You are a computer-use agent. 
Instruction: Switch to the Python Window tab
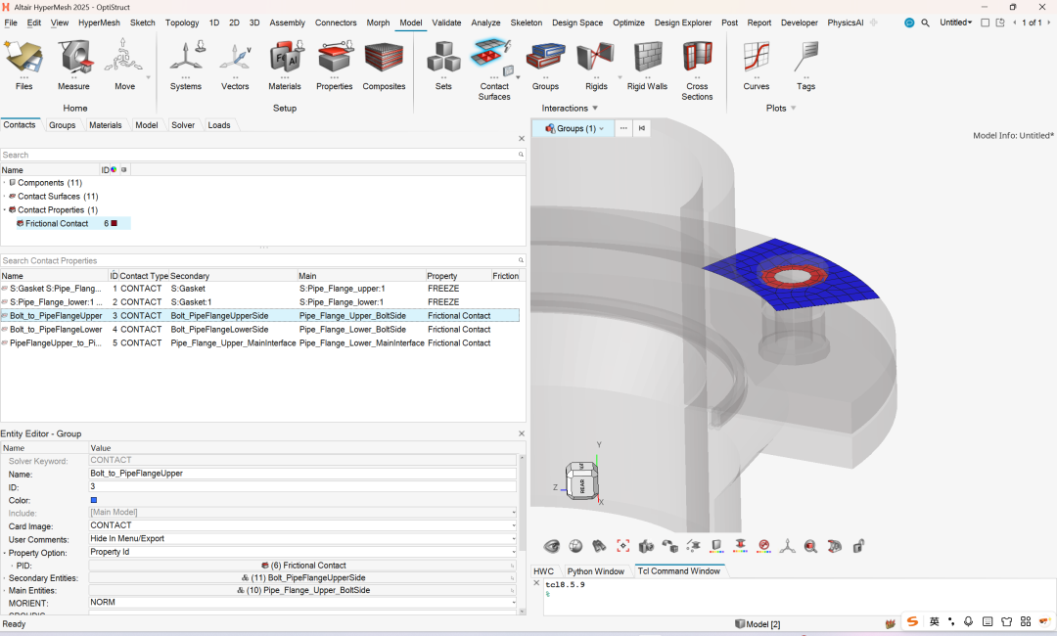[595, 571]
